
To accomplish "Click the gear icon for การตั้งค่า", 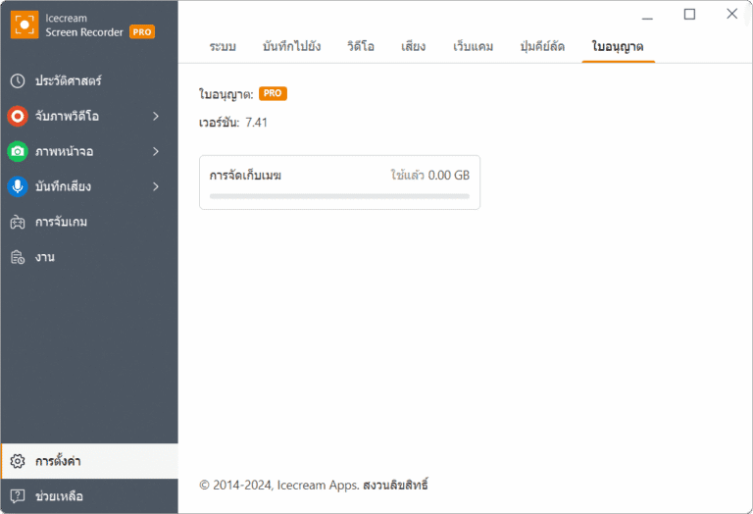I will tap(18, 461).
